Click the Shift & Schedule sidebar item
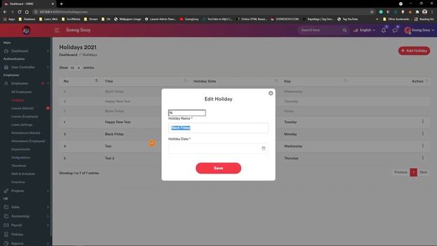Image resolution: width=437 pixels, height=246 pixels. [23, 174]
